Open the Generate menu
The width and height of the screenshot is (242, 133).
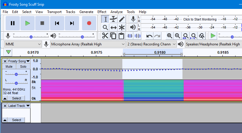86,12
